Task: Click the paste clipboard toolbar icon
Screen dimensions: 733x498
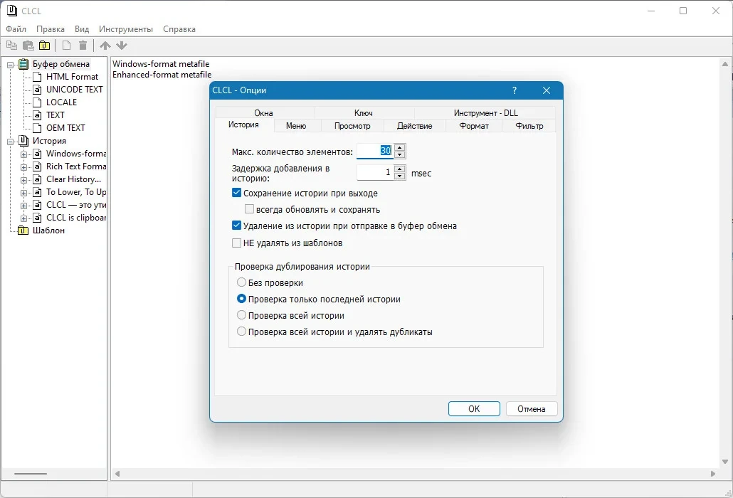Action: (28, 46)
